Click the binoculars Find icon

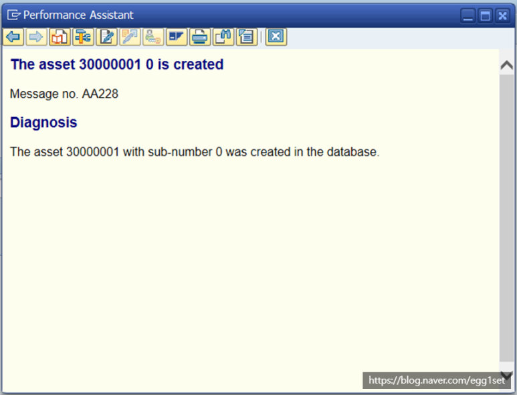click(223, 37)
